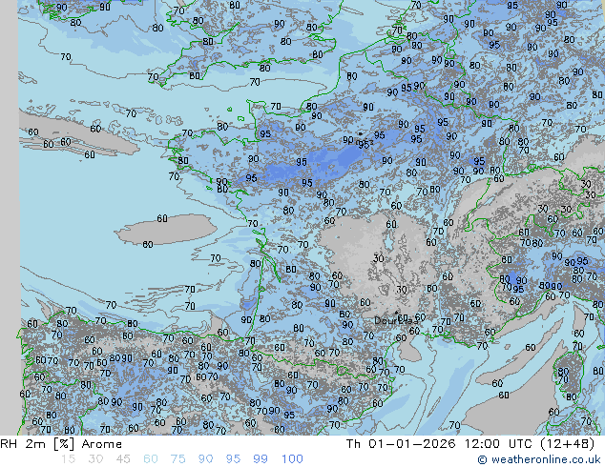This screenshot has height=467, width=605.
Task: Select the 30 legend value
Action: pyautogui.click(x=95, y=459)
